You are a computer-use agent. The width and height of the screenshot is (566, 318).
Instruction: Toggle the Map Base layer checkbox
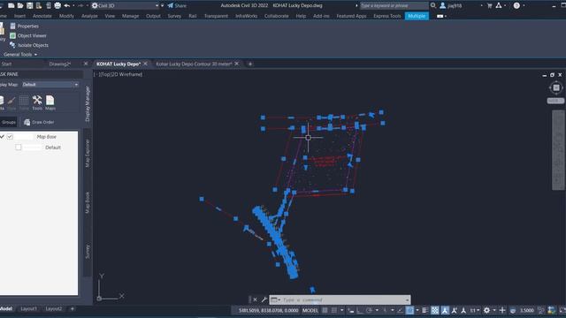tap(10, 137)
